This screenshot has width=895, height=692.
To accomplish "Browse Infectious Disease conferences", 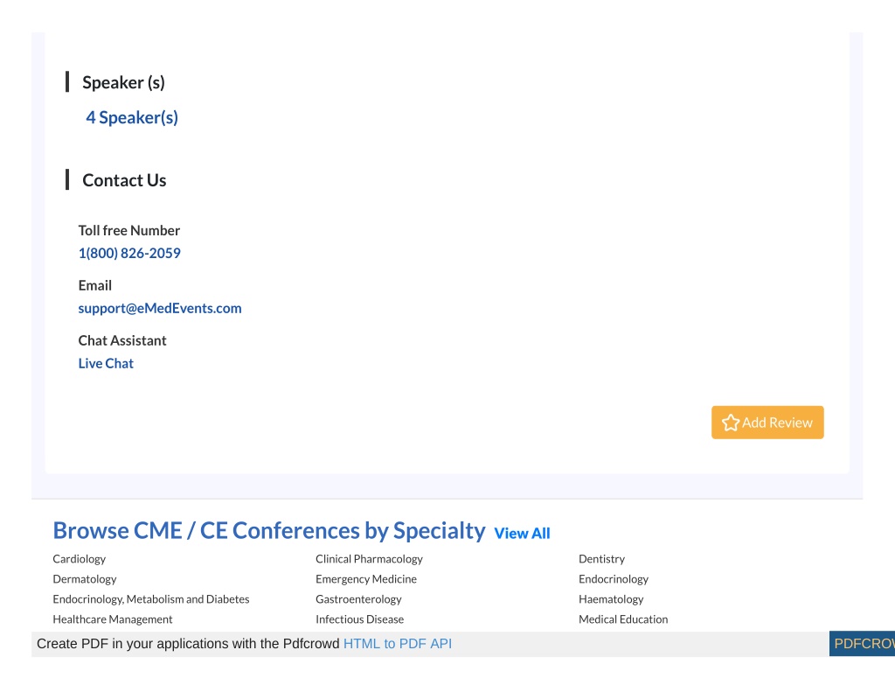I will 359,619.
